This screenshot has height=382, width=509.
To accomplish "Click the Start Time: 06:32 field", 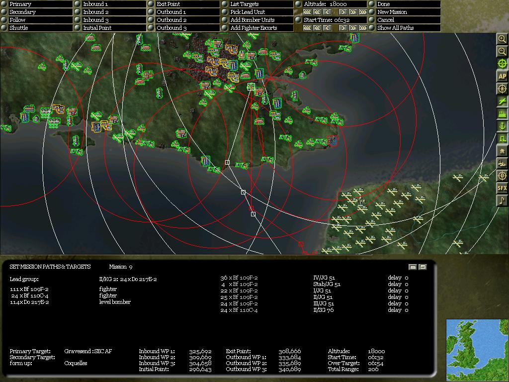I will pos(335,20).
